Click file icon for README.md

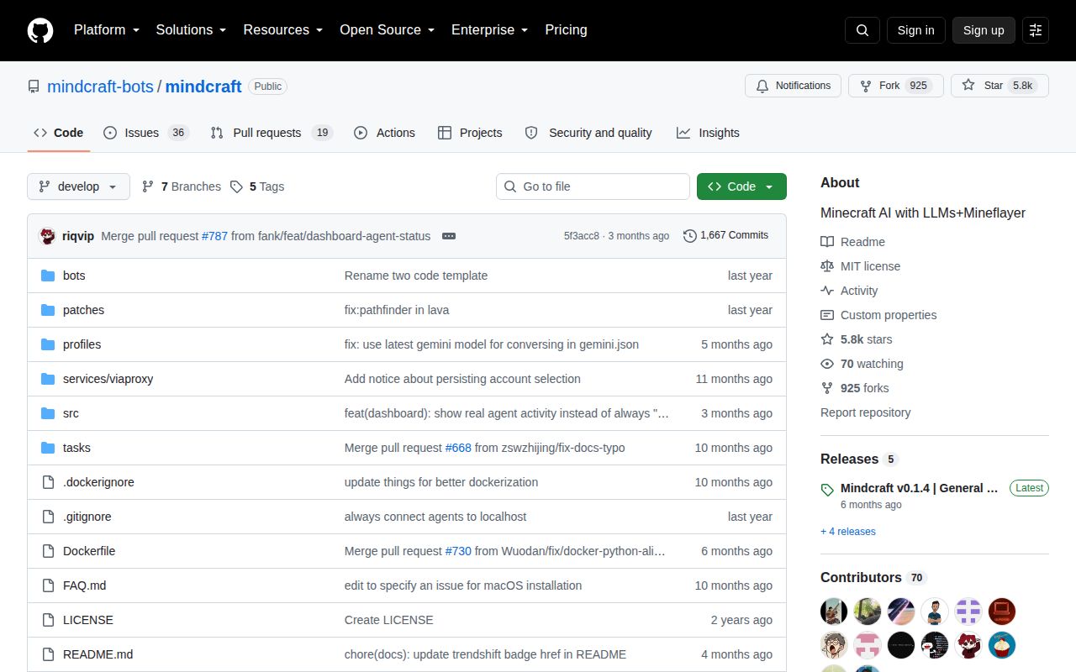point(48,654)
